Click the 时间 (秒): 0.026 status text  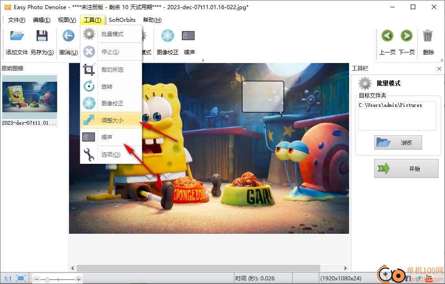tap(255, 279)
